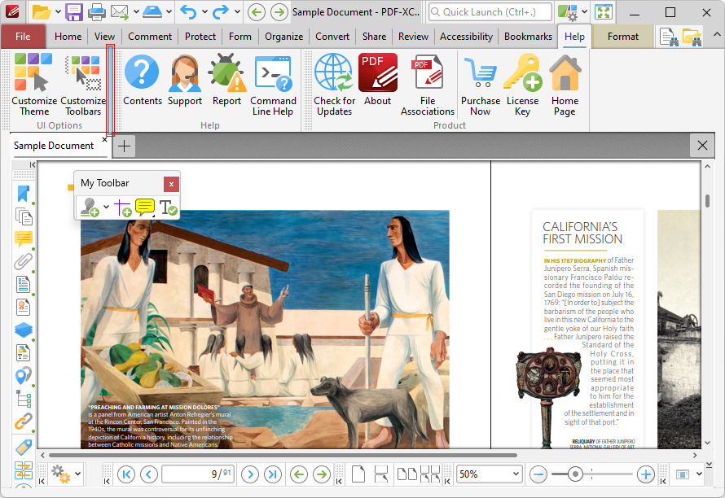725x498 pixels.
Task: Close the My Toolbar floating panel
Action: (x=171, y=184)
